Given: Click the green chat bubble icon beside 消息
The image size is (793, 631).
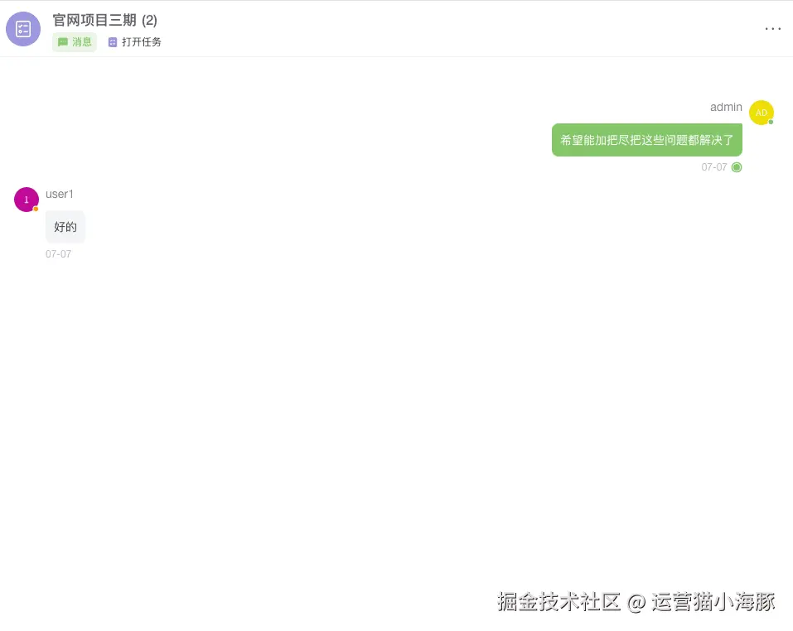Looking at the screenshot, I should pyautogui.click(x=63, y=42).
